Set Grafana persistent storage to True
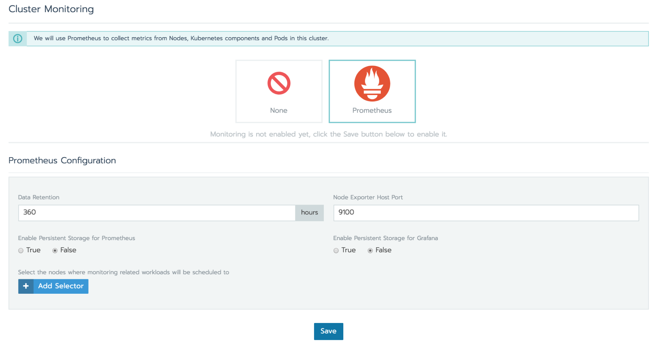 point(336,251)
